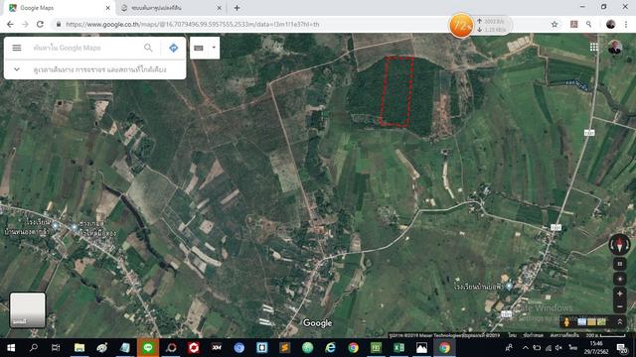This screenshot has width=636, height=357.
Task: Close the Google Maps tab
Action: coord(108,8)
